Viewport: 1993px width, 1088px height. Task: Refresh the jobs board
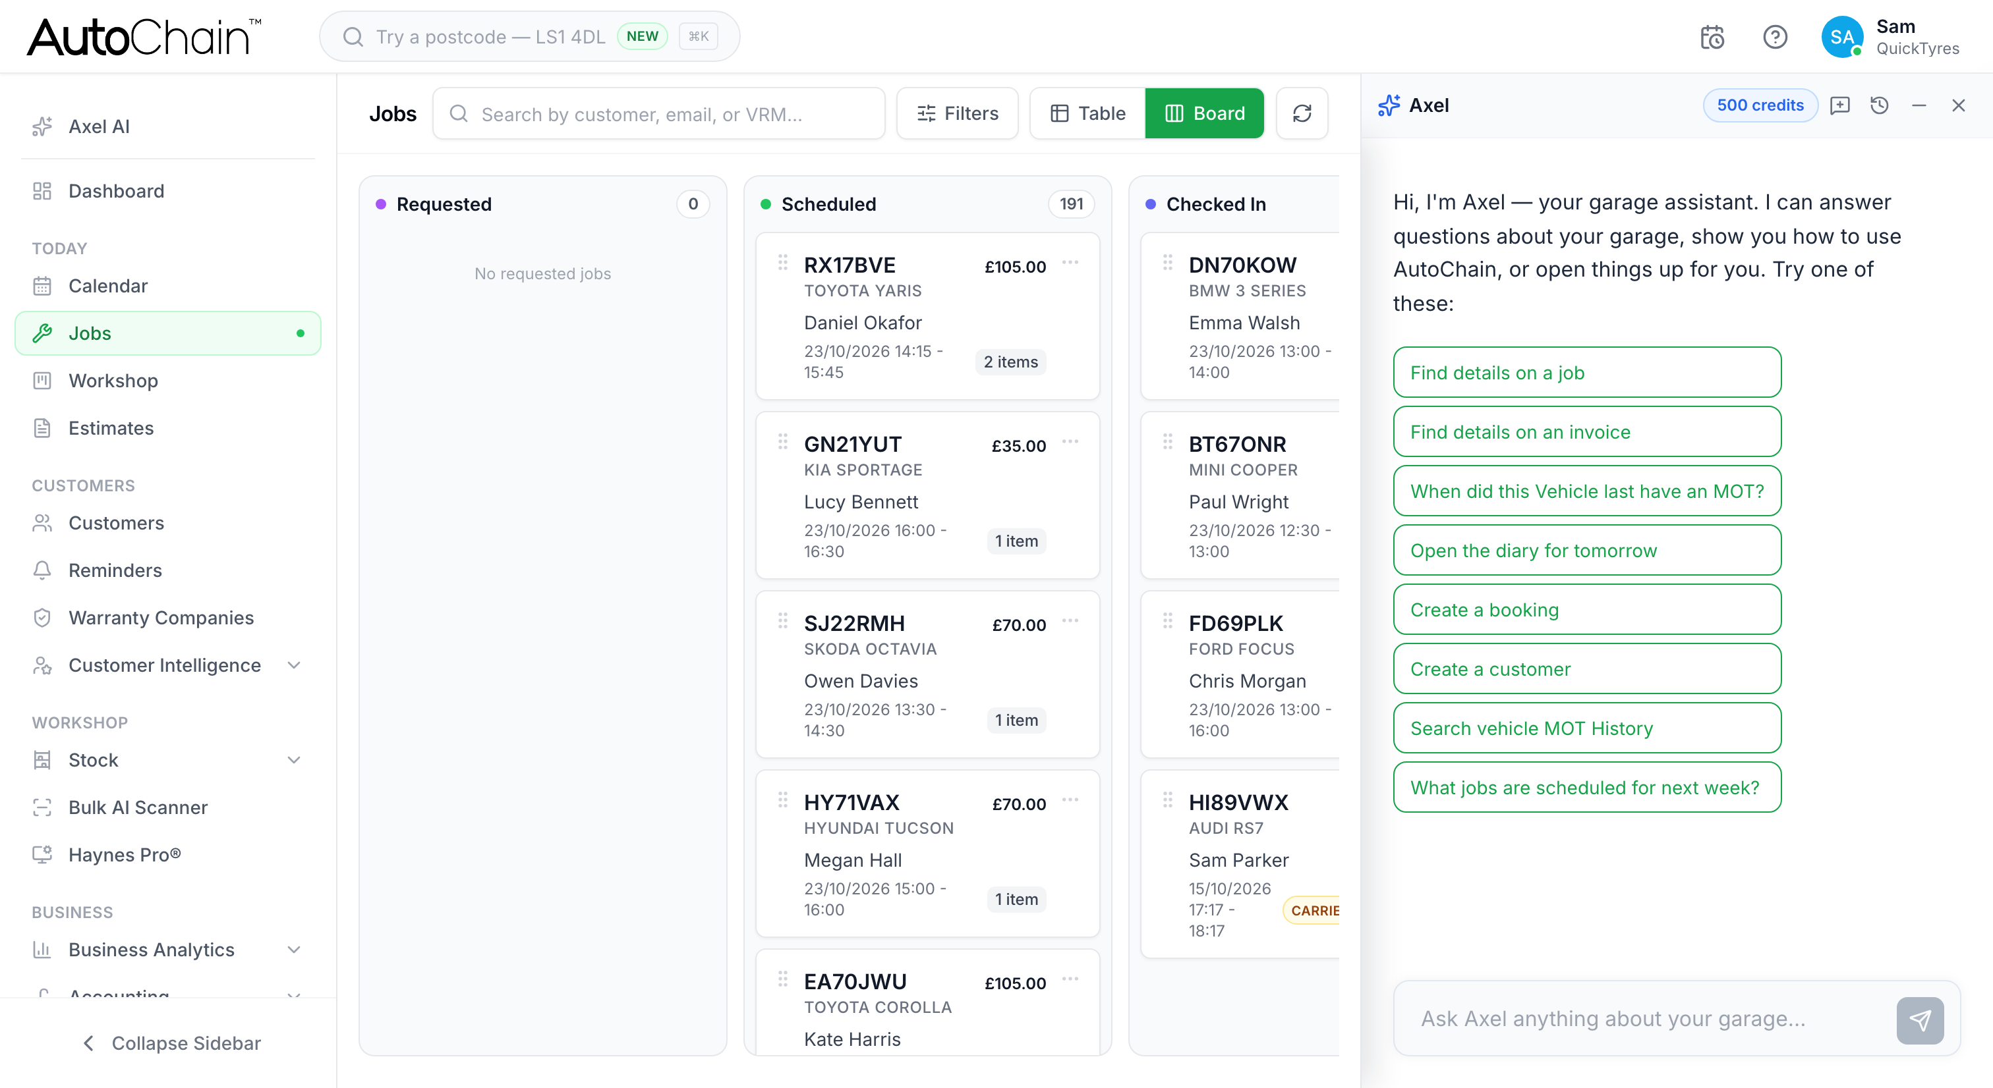coord(1302,114)
